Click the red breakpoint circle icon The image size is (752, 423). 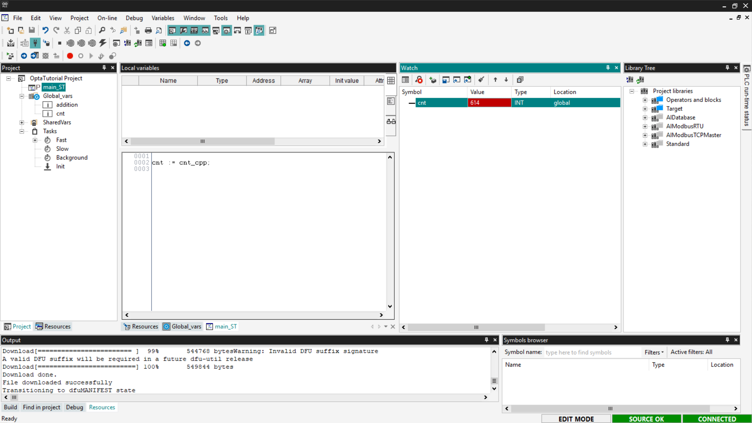[70, 56]
